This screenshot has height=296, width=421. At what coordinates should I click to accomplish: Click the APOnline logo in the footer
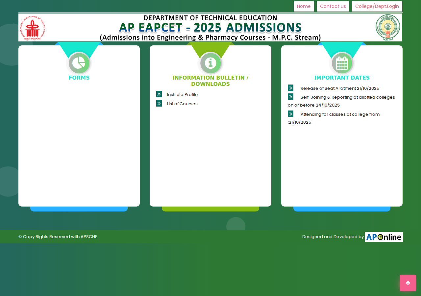pyautogui.click(x=384, y=237)
